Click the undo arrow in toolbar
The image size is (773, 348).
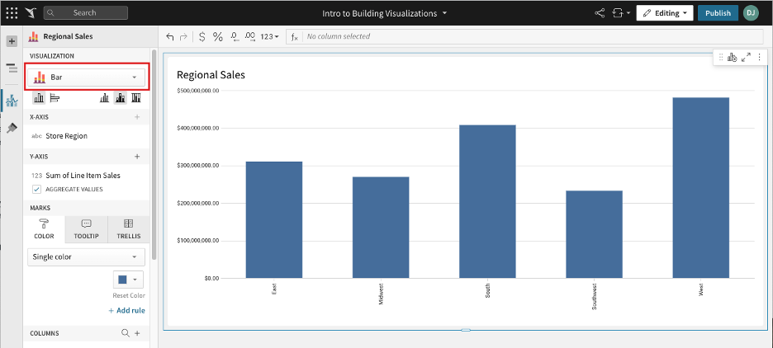click(x=170, y=36)
